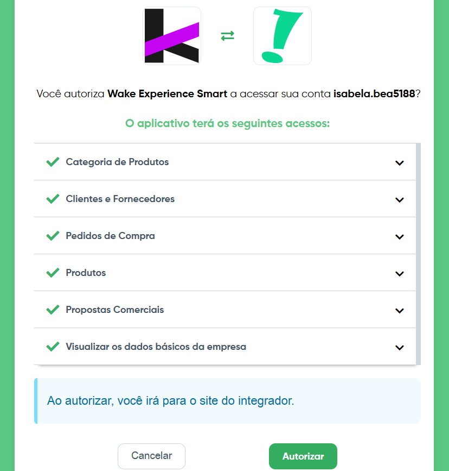Image resolution: width=449 pixels, height=471 pixels.
Task: Click the checkmark beside Pedidos de Compra
Action: coord(53,236)
